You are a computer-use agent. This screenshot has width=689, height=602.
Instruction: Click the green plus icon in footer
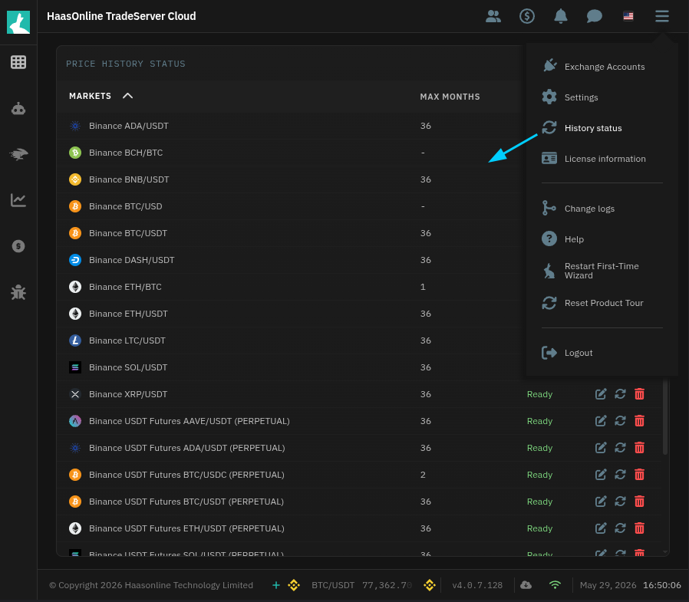click(276, 585)
